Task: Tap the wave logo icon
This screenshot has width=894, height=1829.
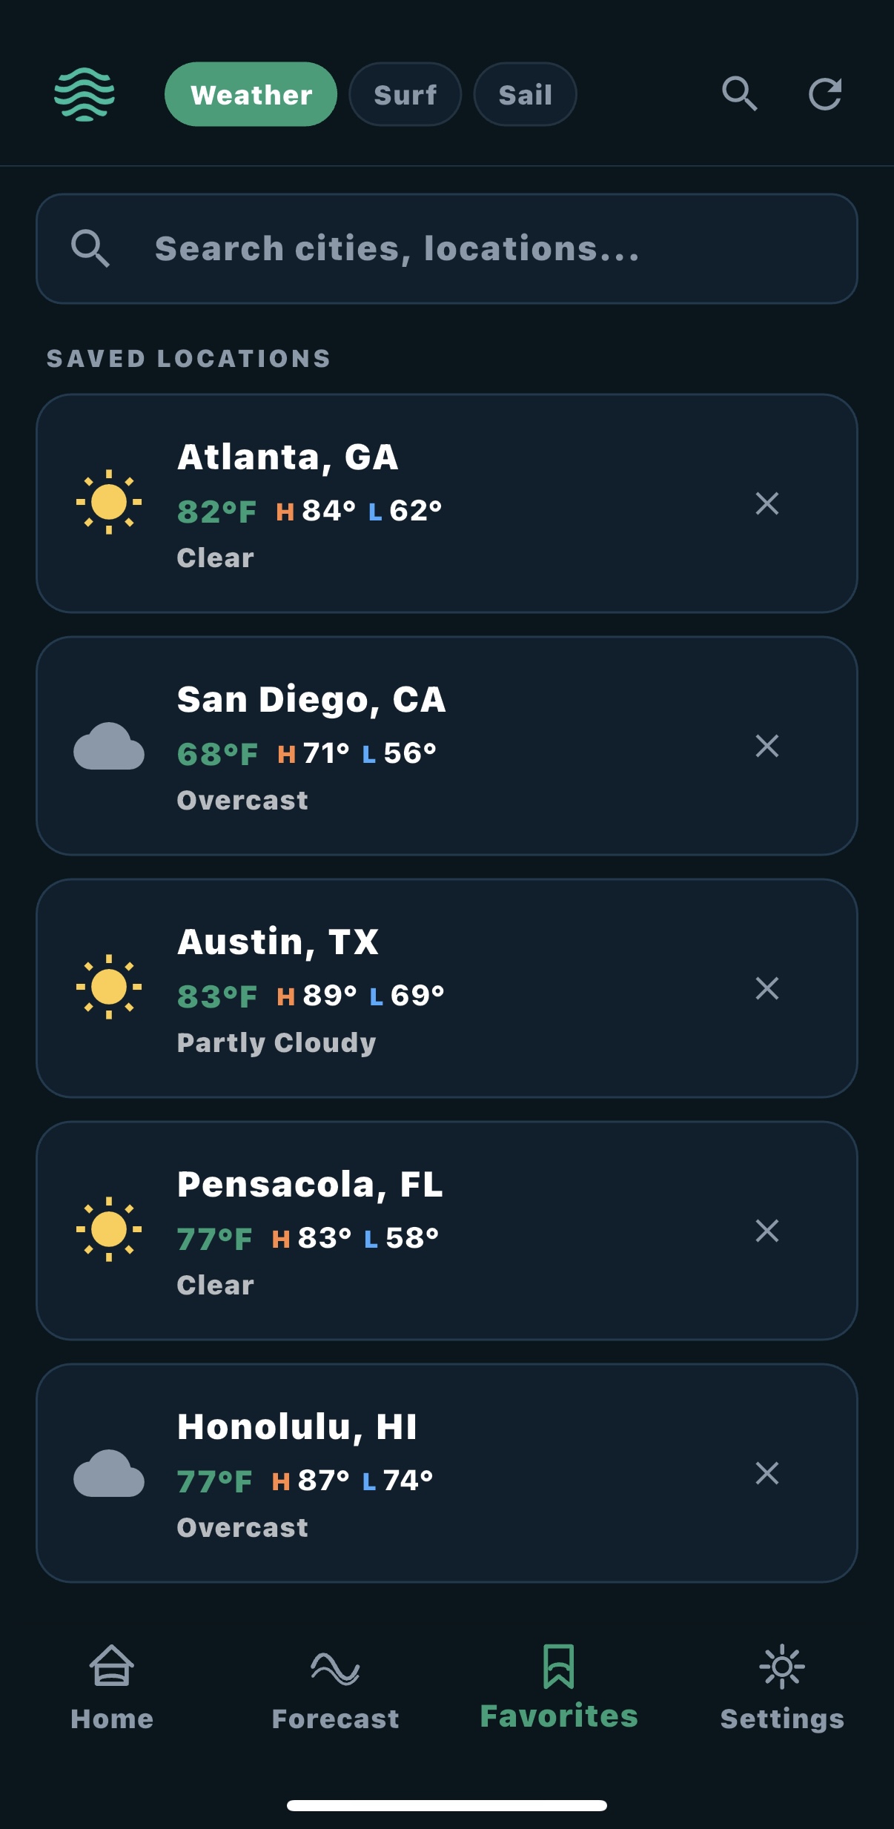Action: 85,94
